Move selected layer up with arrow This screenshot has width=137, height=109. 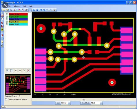pos(16,70)
